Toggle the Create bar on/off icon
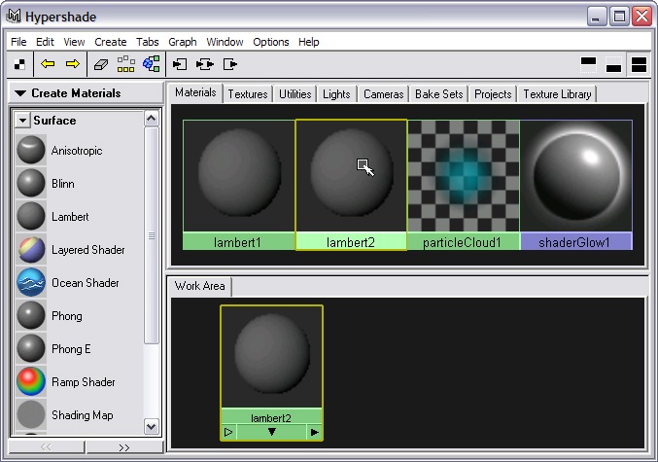Image resolution: width=658 pixels, height=462 pixels. click(19, 64)
